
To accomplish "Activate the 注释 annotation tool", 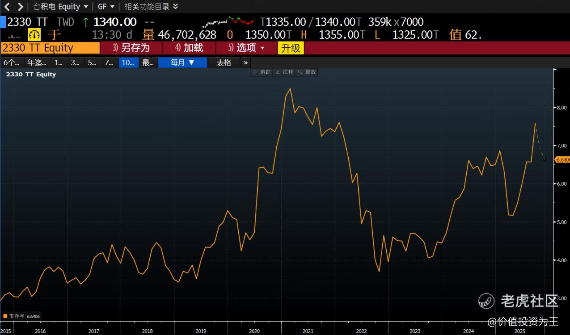I will 284,72.
